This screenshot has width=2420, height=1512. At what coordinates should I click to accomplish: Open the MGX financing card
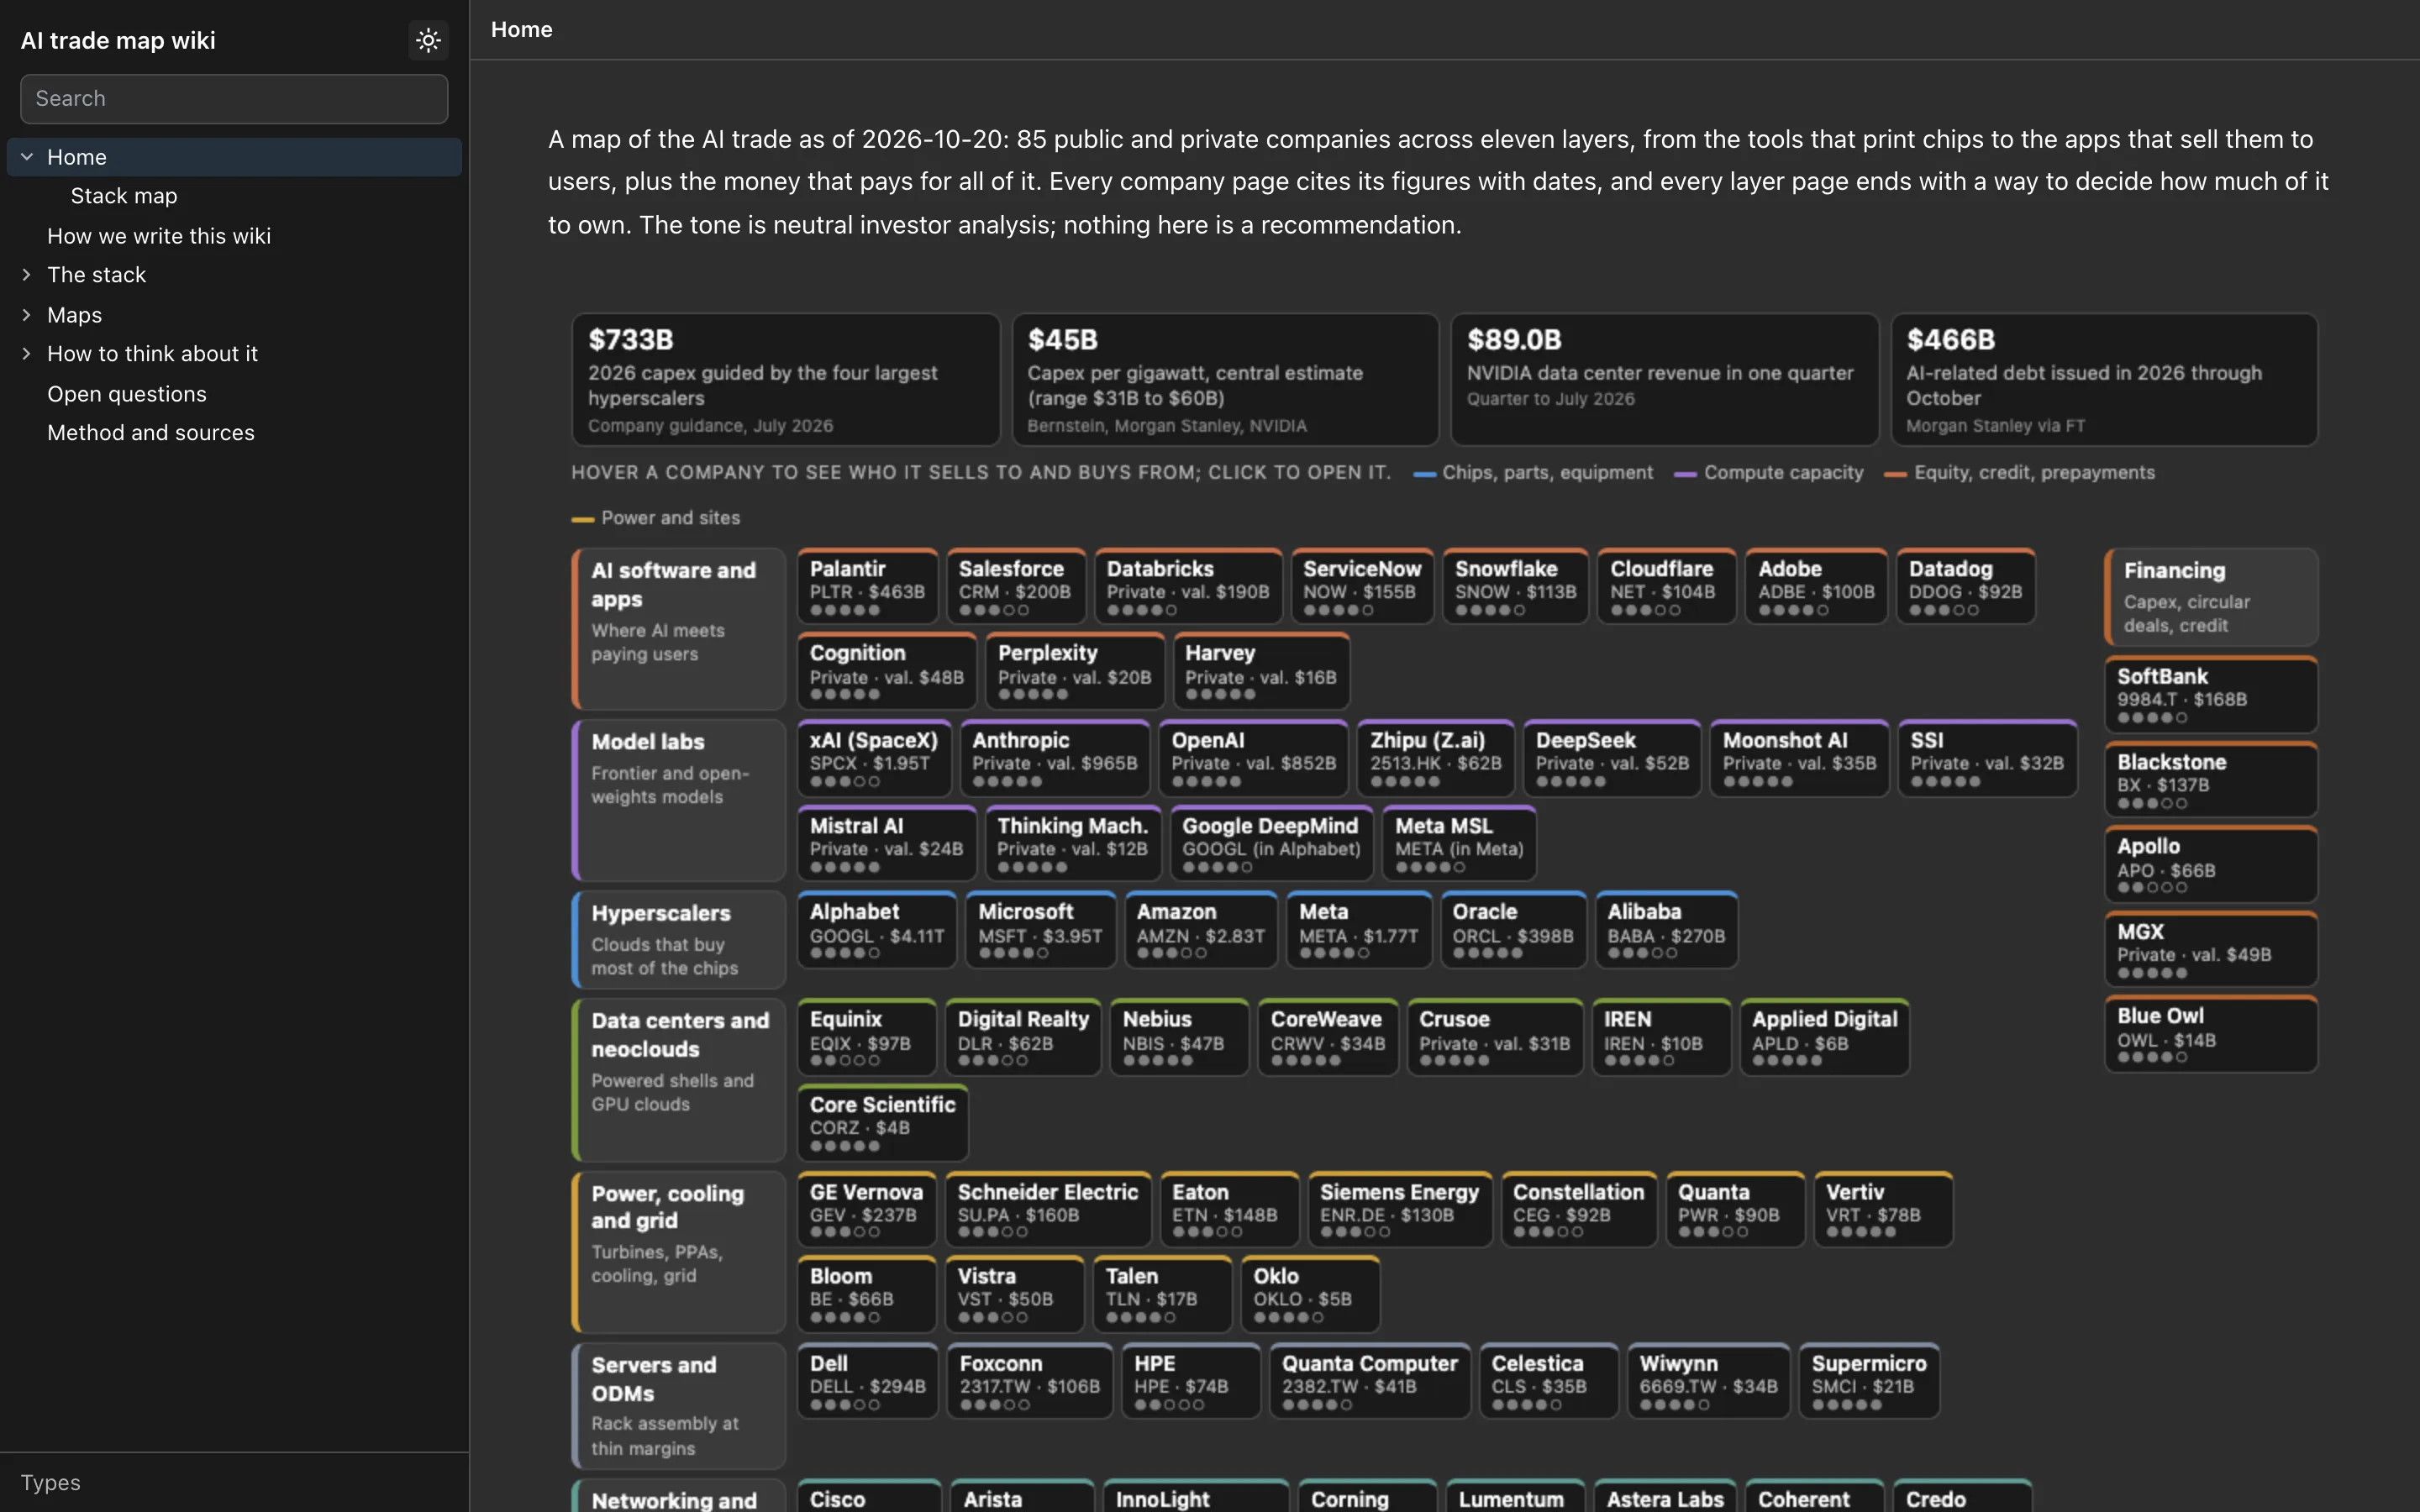pos(2211,949)
